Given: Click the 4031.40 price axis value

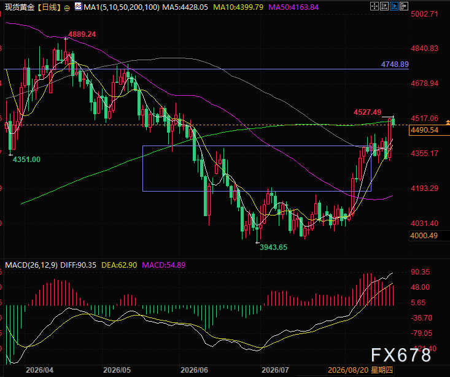Looking at the screenshot, I should (x=424, y=223).
